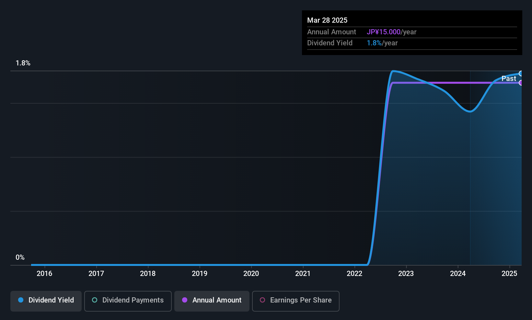This screenshot has height=320, width=532.
Task: Click the Mar 28 2025 tooltip date
Action: (327, 20)
